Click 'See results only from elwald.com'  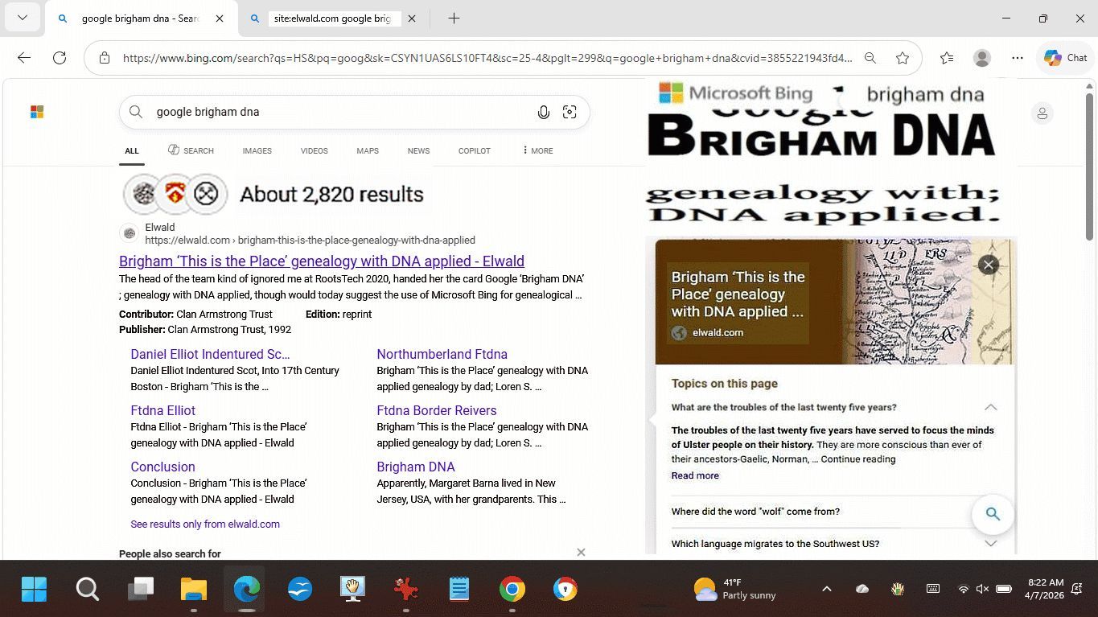pyautogui.click(x=205, y=524)
